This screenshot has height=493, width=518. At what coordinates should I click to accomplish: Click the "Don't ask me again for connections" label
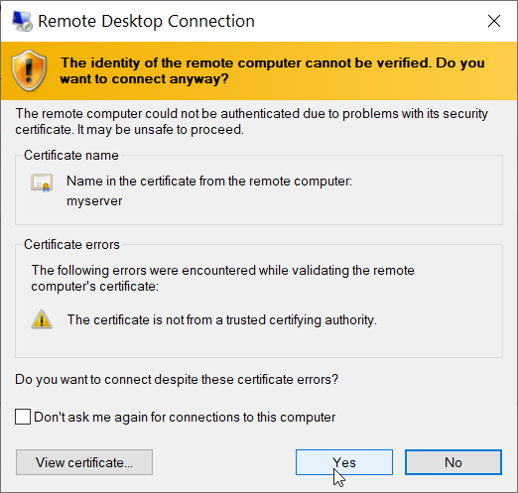[x=185, y=418]
